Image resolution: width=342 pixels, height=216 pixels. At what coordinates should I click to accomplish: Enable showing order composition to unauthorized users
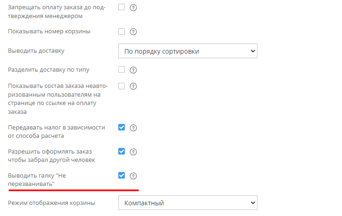tap(122, 86)
